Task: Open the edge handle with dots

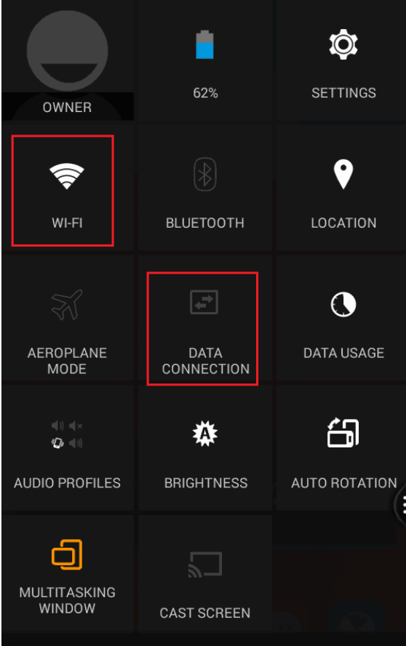Action: [x=401, y=504]
